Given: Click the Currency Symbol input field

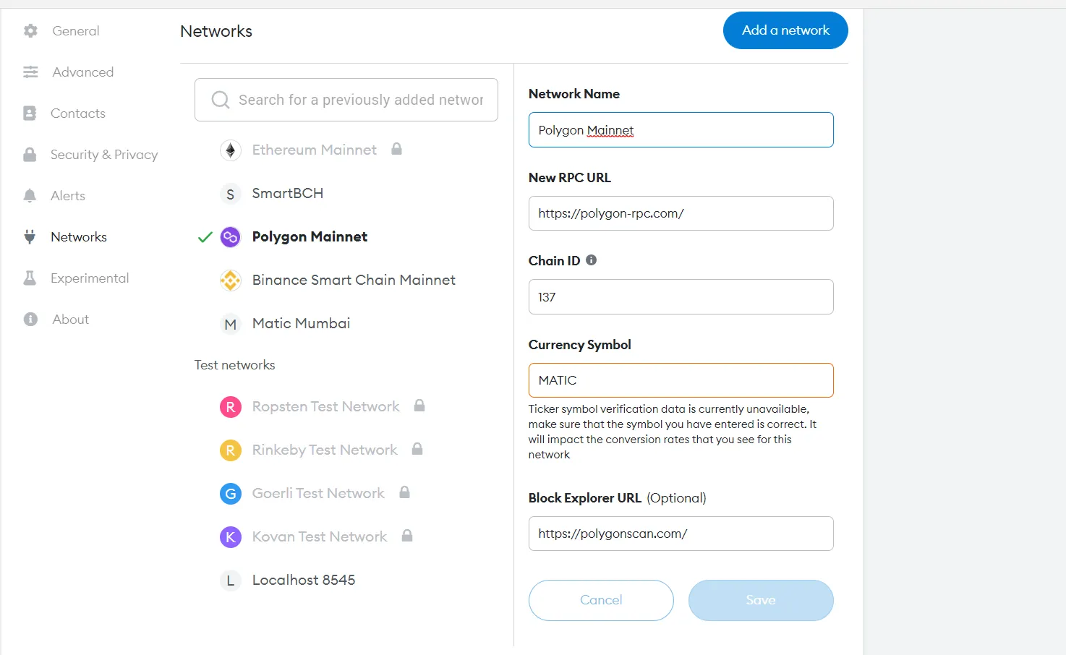Looking at the screenshot, I should [681, 380].
